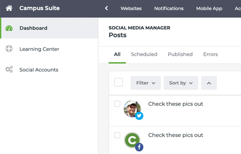Click the Twitter bird badge icon
241x154 pixels.
click(x=139, y=116)
